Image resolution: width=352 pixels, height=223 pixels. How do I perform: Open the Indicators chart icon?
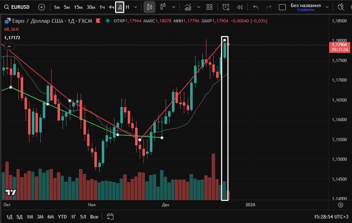pos(188,7)
